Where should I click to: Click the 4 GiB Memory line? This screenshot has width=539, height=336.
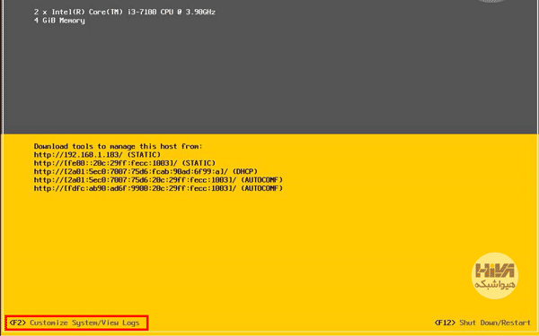coord(59,21)
